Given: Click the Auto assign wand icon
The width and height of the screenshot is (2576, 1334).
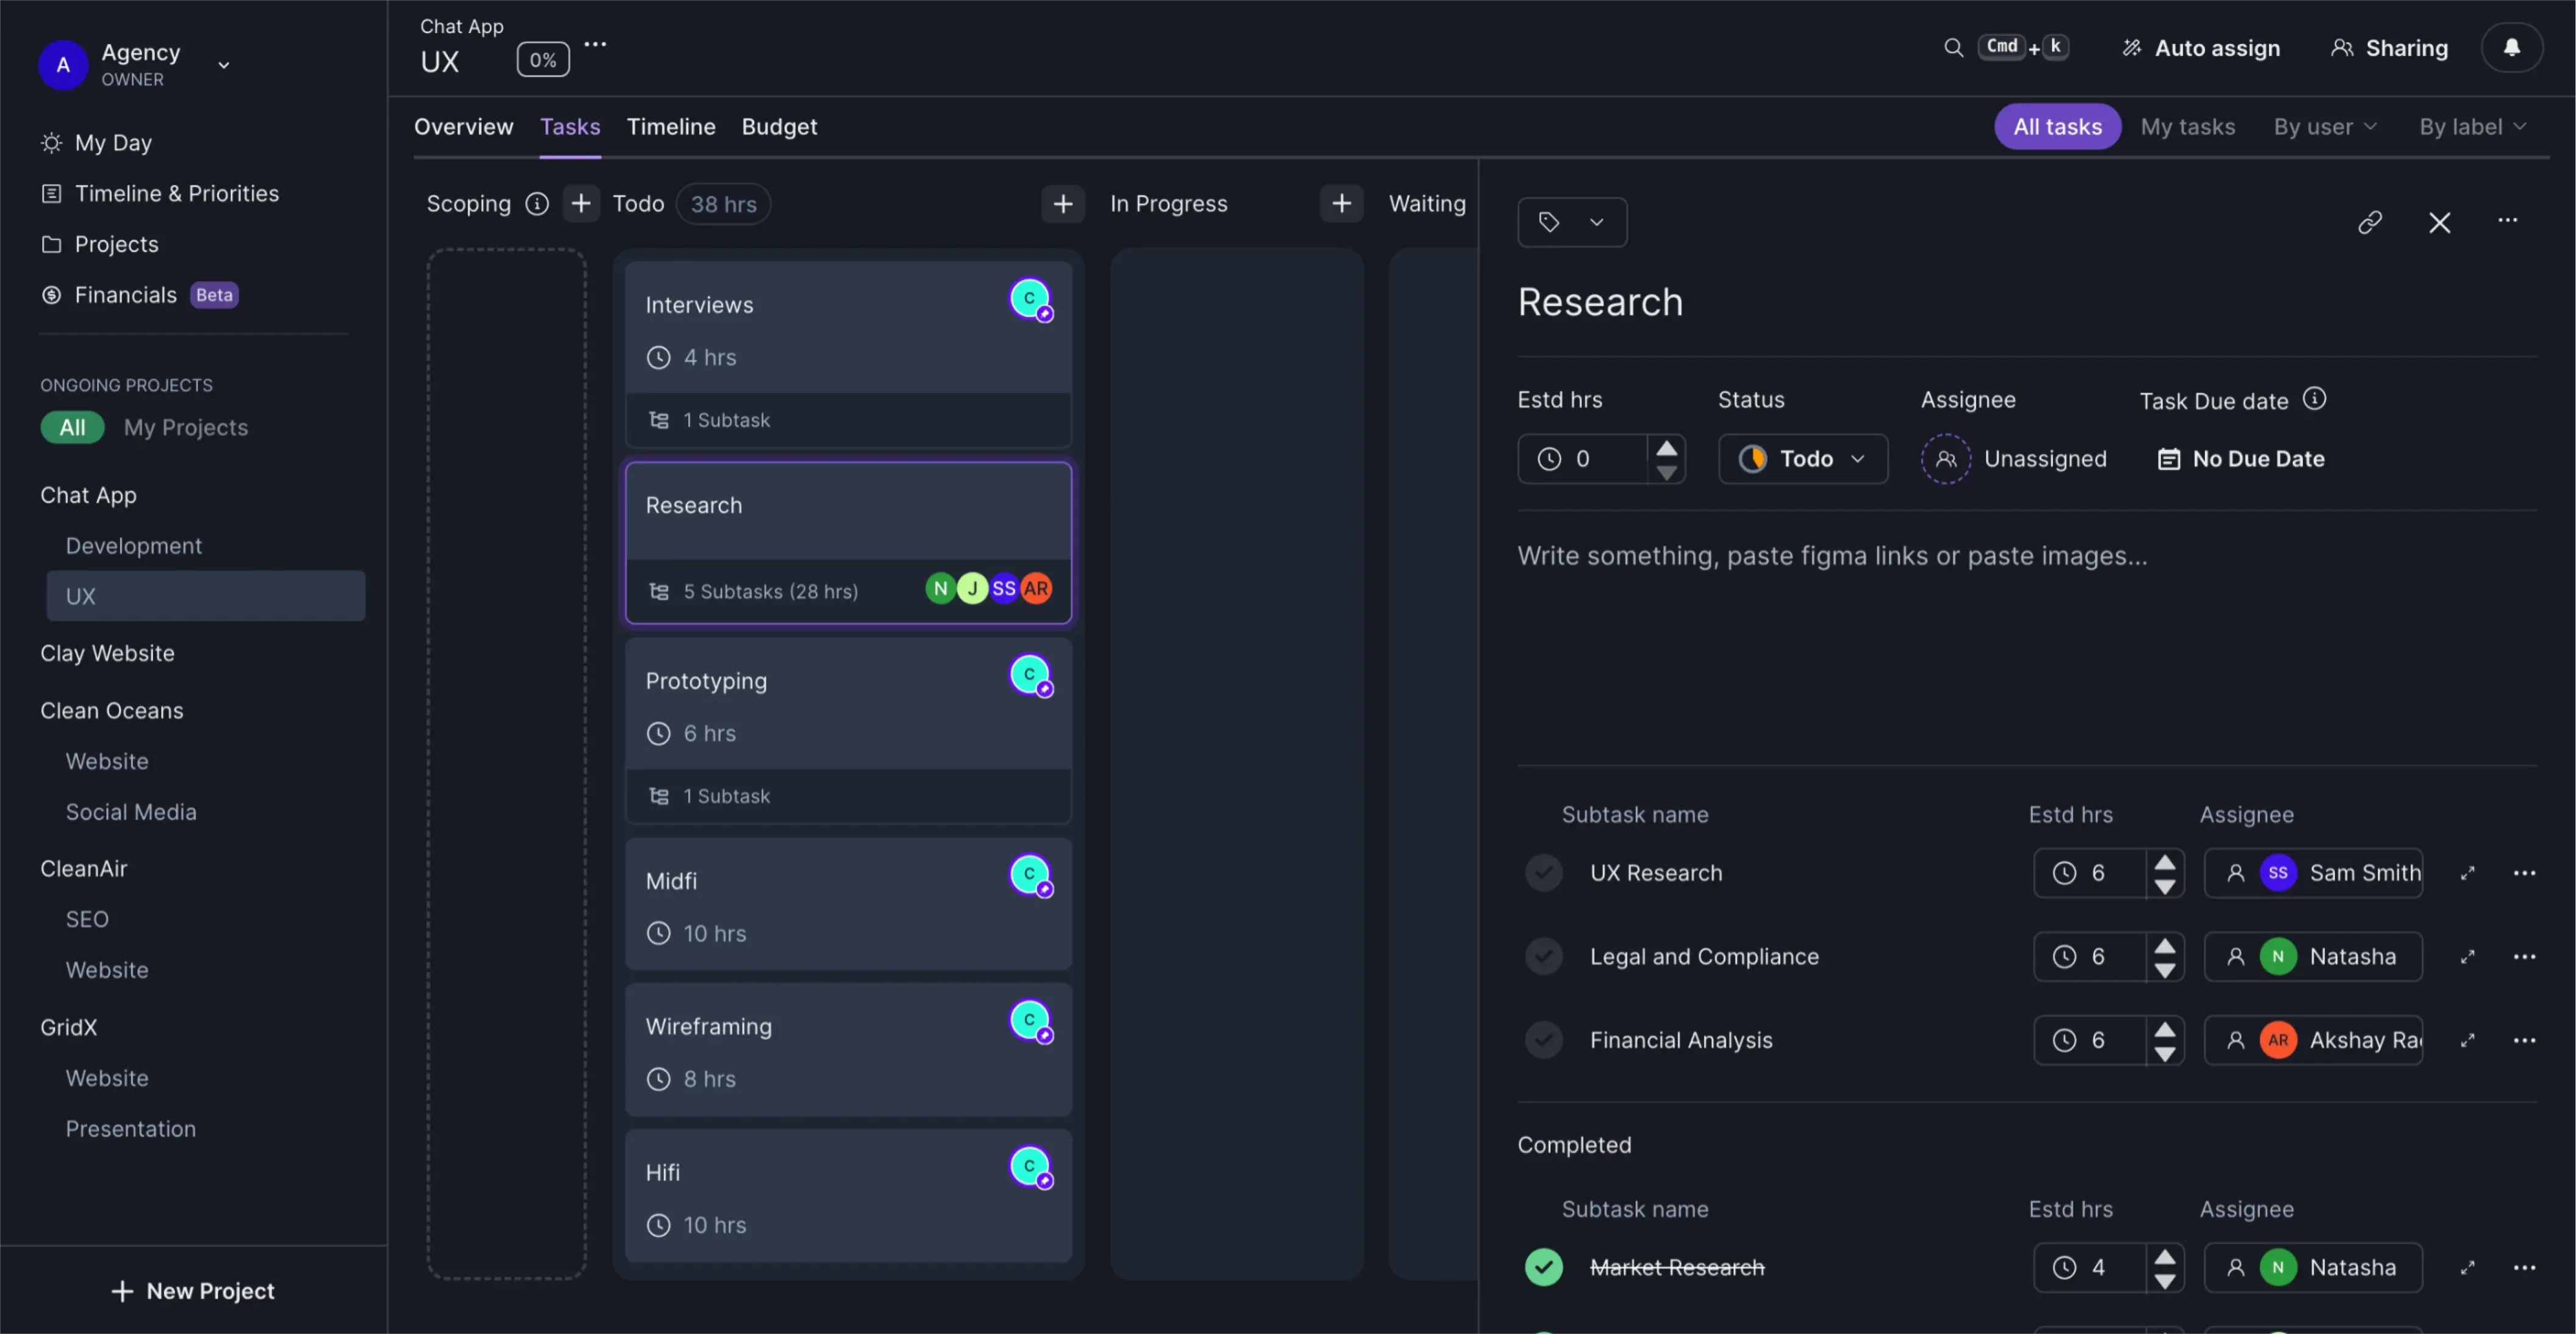Looking at the screenshot, I should click(2130, 47).
